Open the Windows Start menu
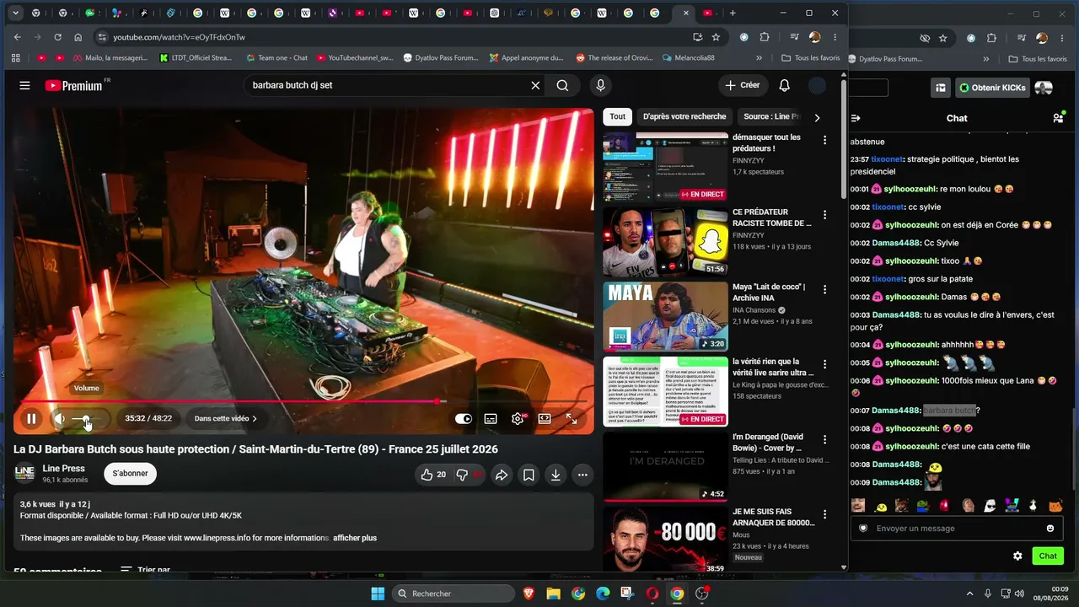Viewport: 1079px width, 607px height. point(378,594)
